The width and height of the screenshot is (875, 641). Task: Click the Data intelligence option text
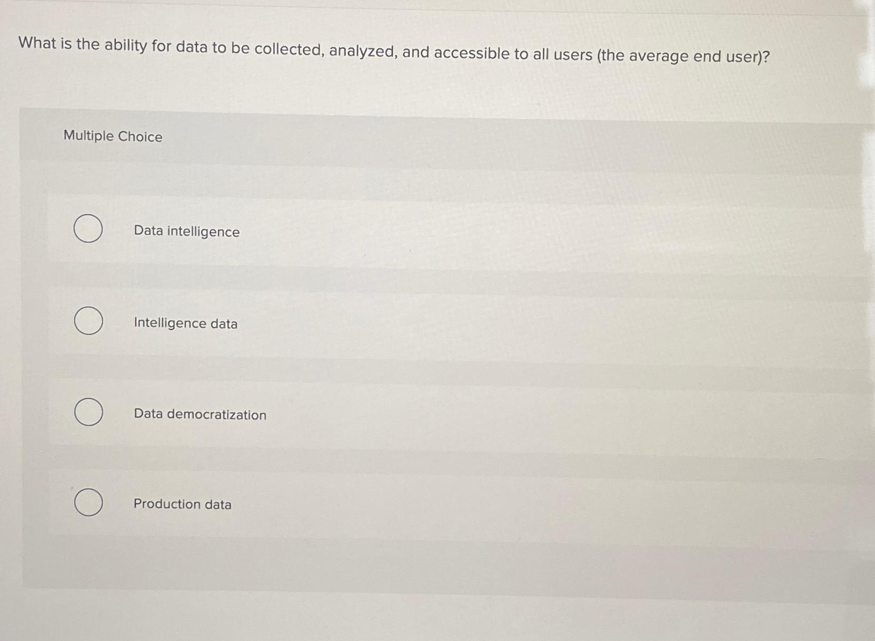[186, 232]
